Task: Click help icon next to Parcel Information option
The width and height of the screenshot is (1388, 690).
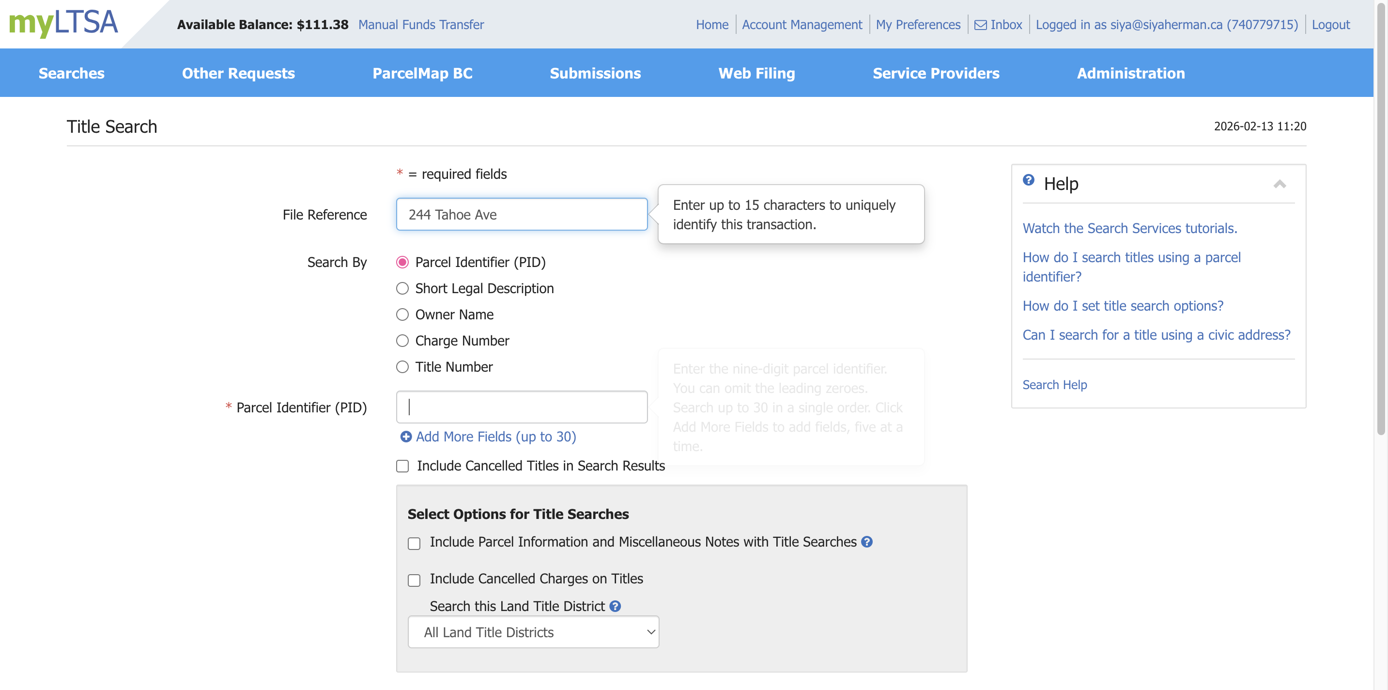Action: [x=866, y=542]
